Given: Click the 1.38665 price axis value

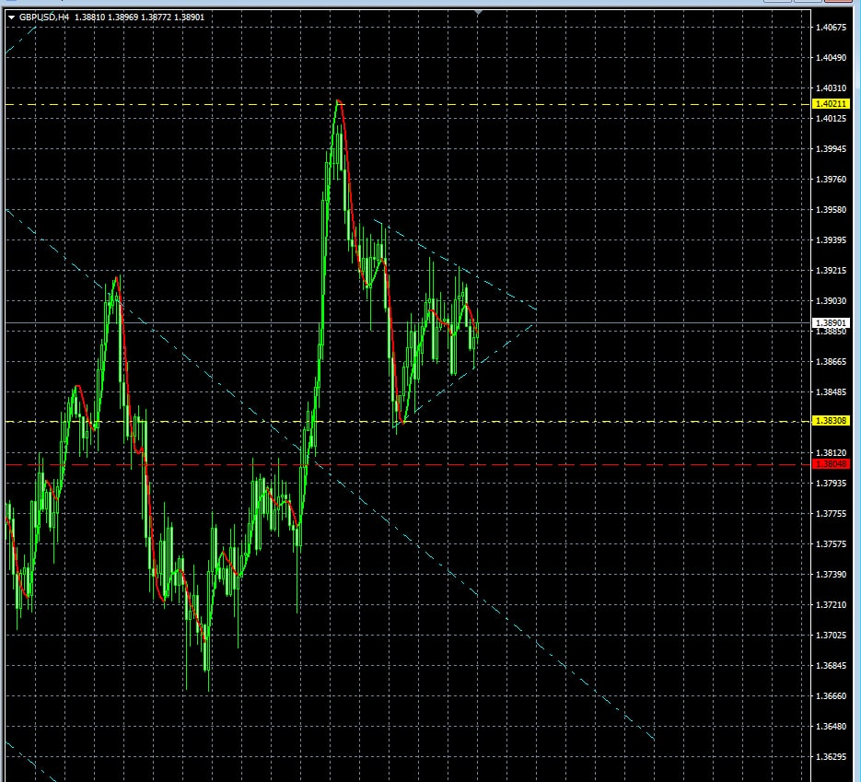Looking at the screenshot, I should [x=831, y=362].
